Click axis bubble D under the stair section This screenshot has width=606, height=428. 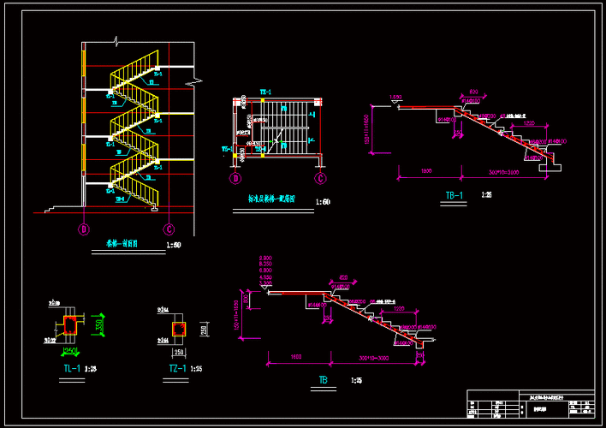click(x=84, y=229)
